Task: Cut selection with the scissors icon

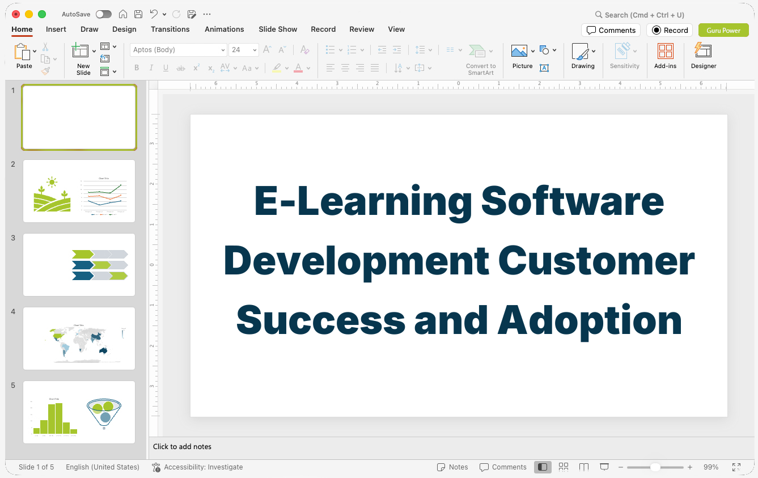Action: coord(45,47)
